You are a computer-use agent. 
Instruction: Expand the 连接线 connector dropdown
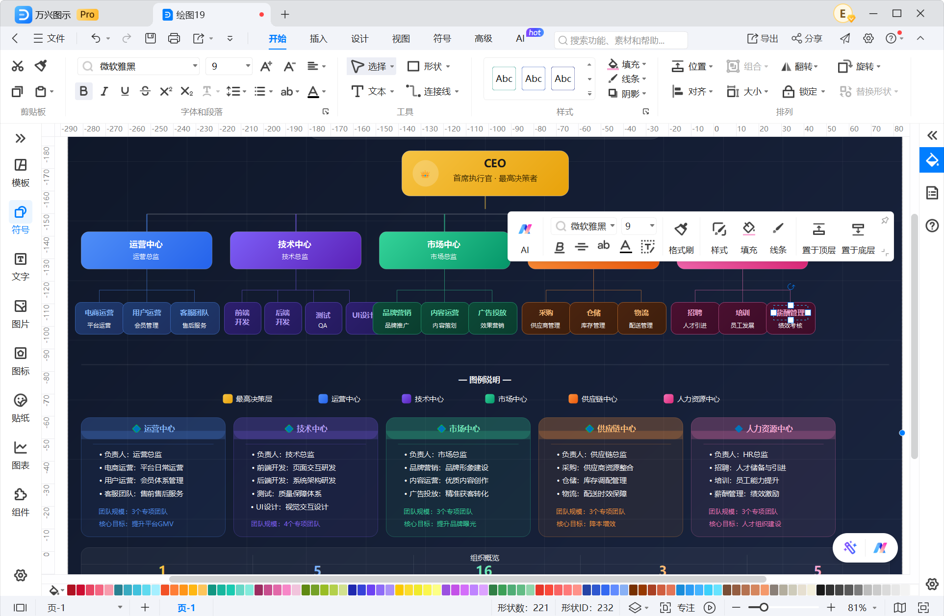[x=457, y=92]
